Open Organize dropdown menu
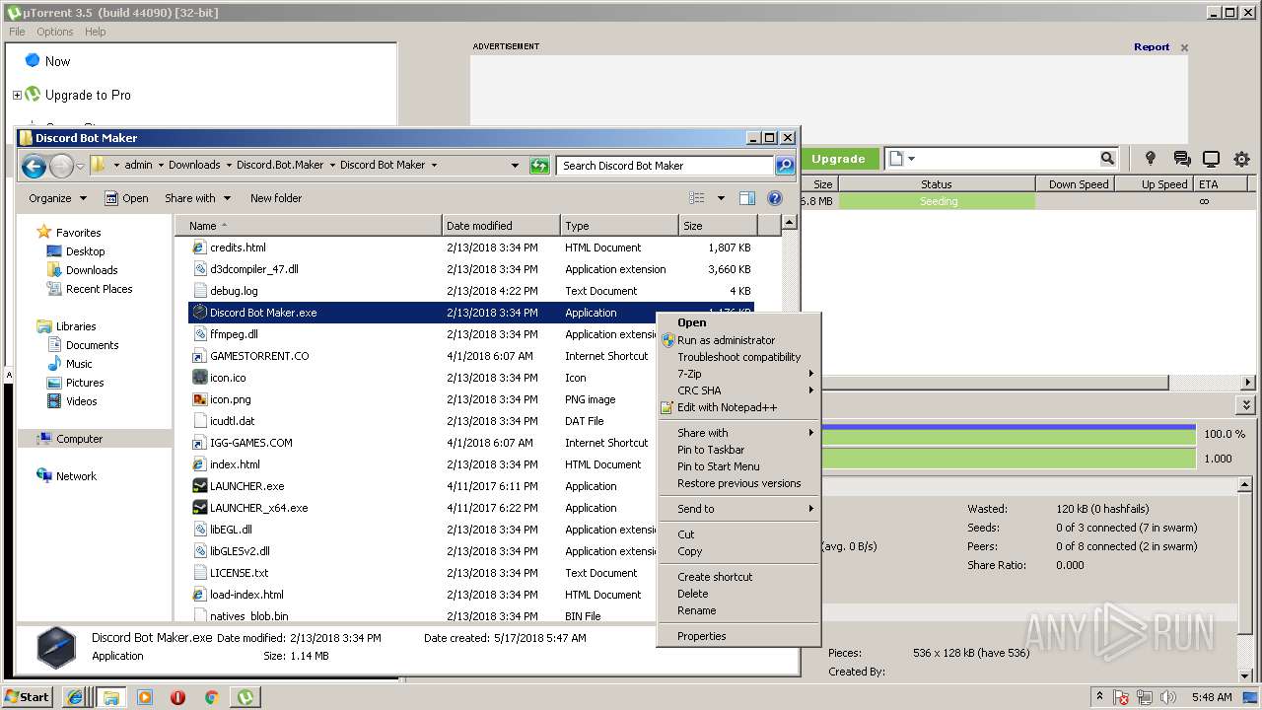Screen dimensions: 1262x710 click(x=57, y=198)
